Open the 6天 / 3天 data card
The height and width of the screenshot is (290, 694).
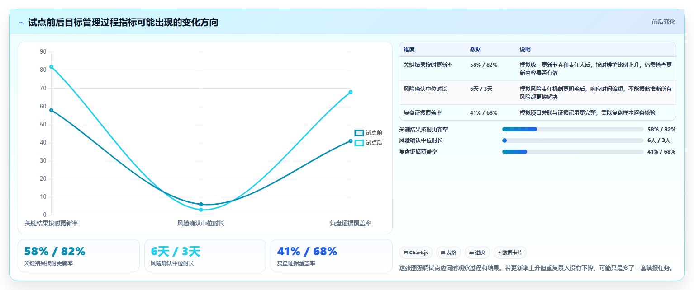(205, 256)
